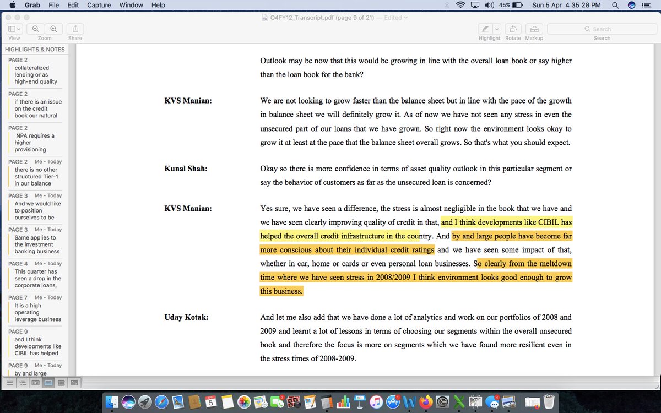Viewport: 661px width, 413px height.
Task: Open System Preferences from the Dock
Action: 442,401
